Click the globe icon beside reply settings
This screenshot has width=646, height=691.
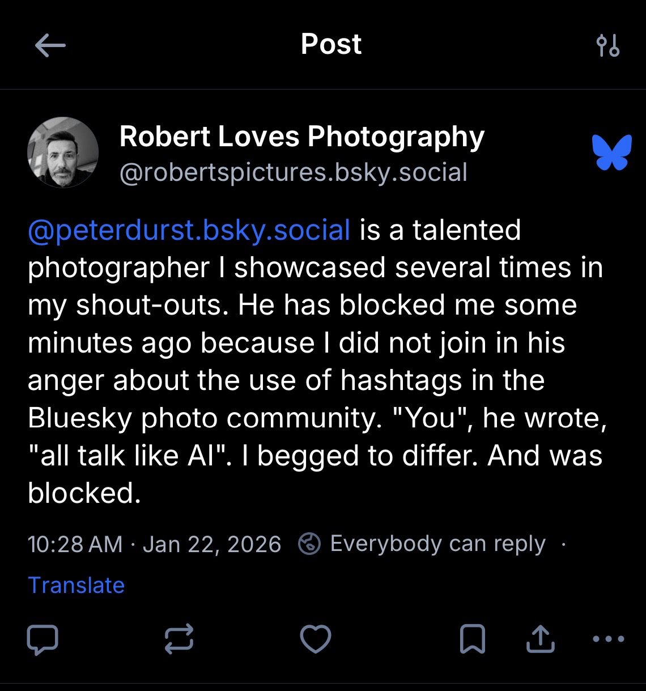tap(309, 544)
